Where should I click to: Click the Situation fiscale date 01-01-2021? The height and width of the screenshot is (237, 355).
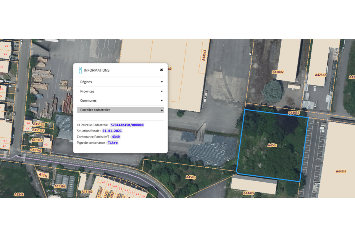(112, 131)
